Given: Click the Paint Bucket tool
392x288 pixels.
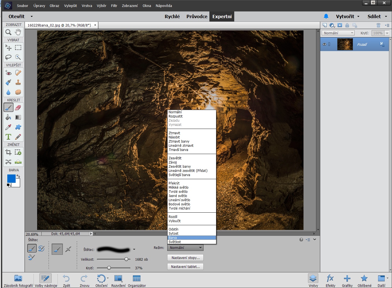Looking at the screenshot, I should click(x=8, y=117).
